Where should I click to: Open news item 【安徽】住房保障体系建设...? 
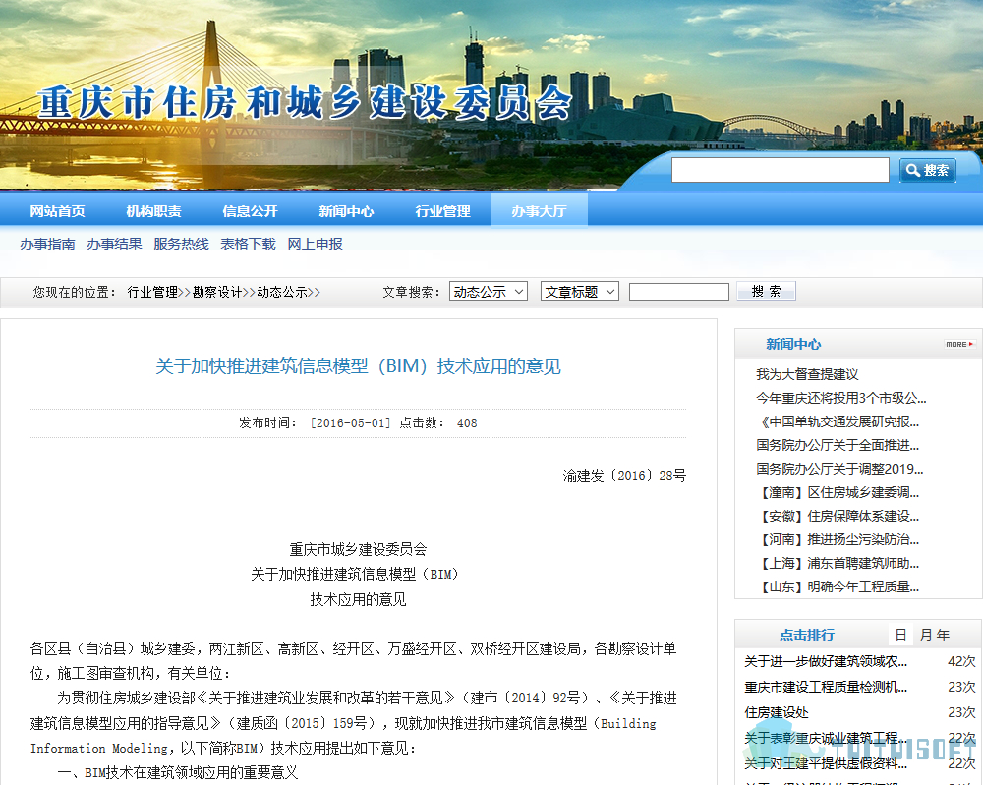tap(838, 516)
